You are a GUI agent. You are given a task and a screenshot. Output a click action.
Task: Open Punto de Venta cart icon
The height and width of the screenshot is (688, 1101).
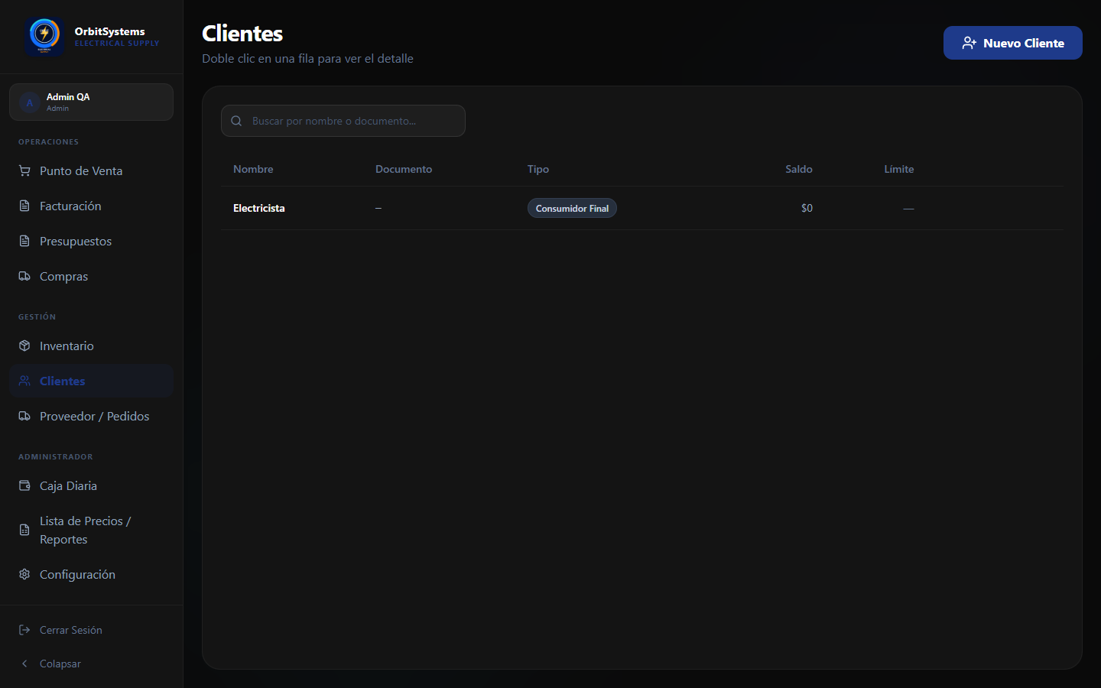pyautogui.click(x=24, y=170)
